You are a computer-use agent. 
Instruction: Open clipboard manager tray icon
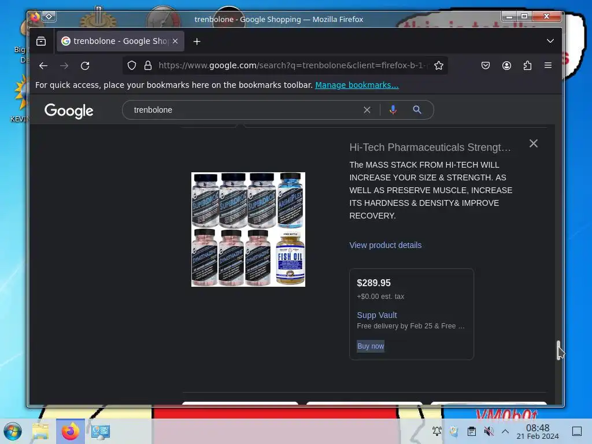coord(472,431)
